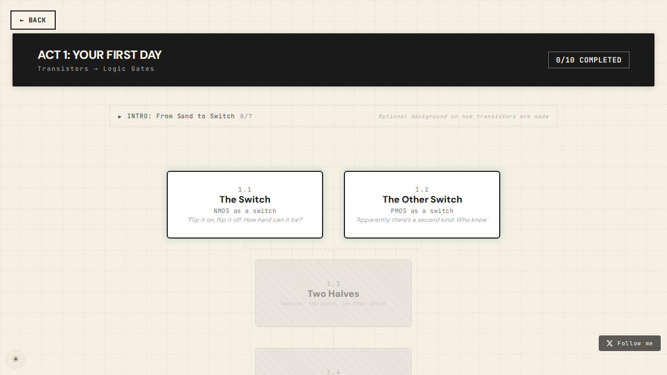Image resolution: width=667 pixels, height=375 pixels.
Task: Open lesson 1.2 The Other Switch title
Action: pos(422,199)
